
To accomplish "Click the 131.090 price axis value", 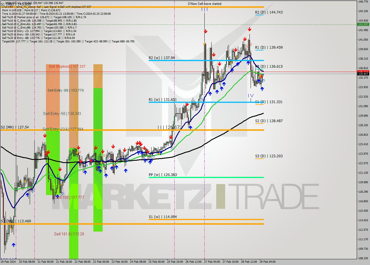I will point(363,106).
